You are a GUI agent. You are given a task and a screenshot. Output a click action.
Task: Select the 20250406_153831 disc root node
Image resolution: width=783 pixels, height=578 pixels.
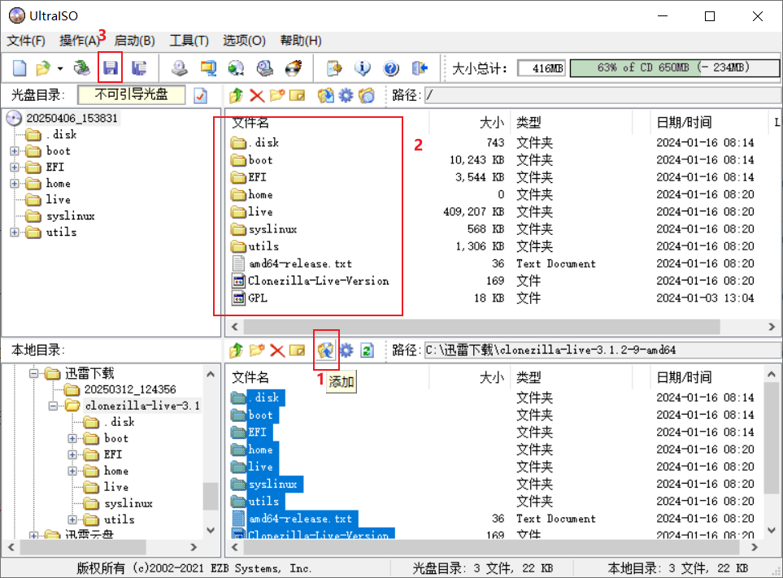72,119
